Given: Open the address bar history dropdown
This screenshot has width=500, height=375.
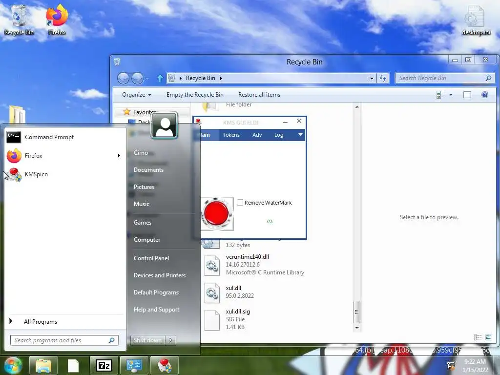Looking at the screenshot, I should pyautogui.click(x=372, y=78).
